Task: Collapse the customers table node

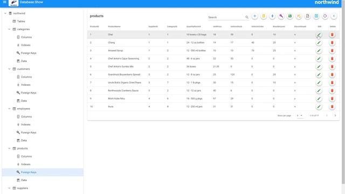Action: (x=9, y=69)
